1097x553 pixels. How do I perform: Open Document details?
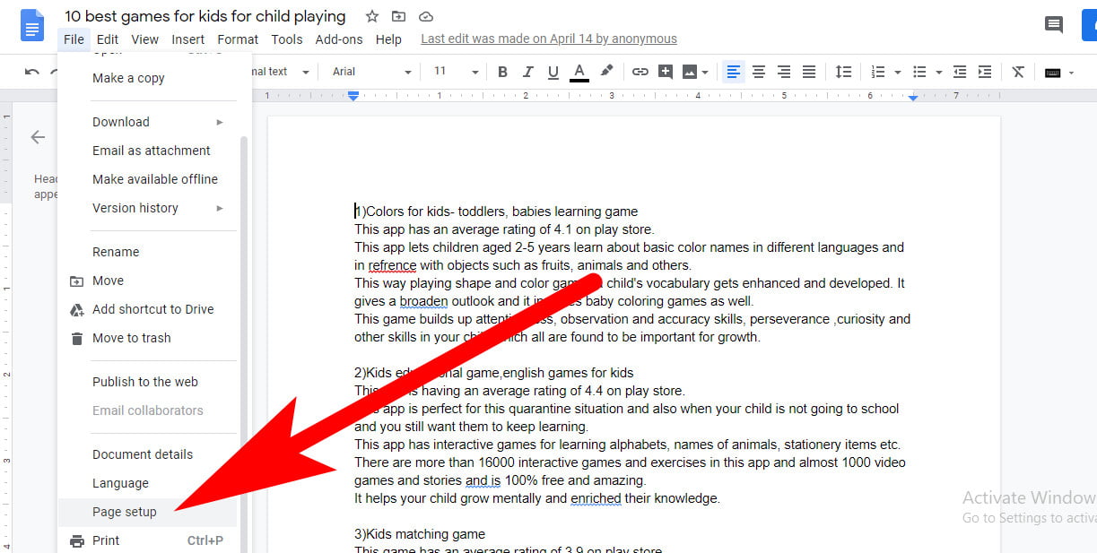tap(147, 454)
